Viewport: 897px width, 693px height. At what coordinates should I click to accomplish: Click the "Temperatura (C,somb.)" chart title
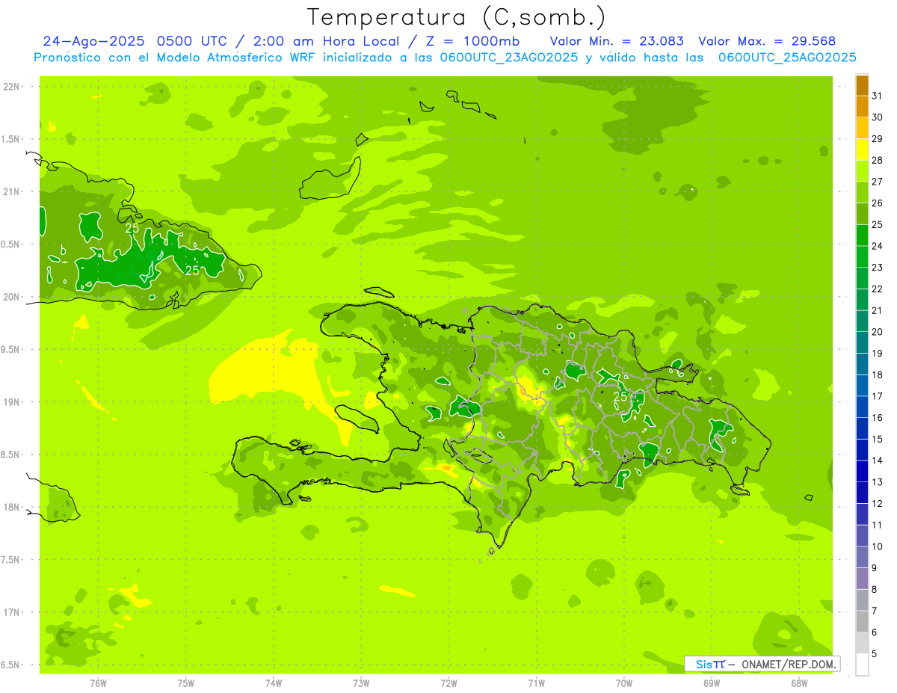(457, 17)
